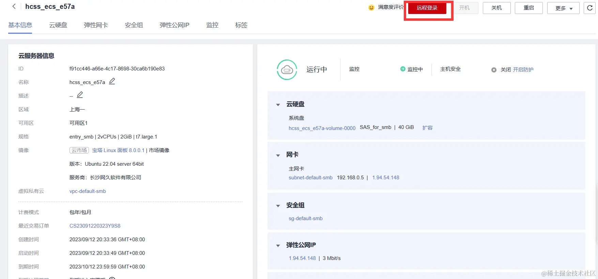Click the running cloud server status icon
598x279 pixels.
(287, 70)
